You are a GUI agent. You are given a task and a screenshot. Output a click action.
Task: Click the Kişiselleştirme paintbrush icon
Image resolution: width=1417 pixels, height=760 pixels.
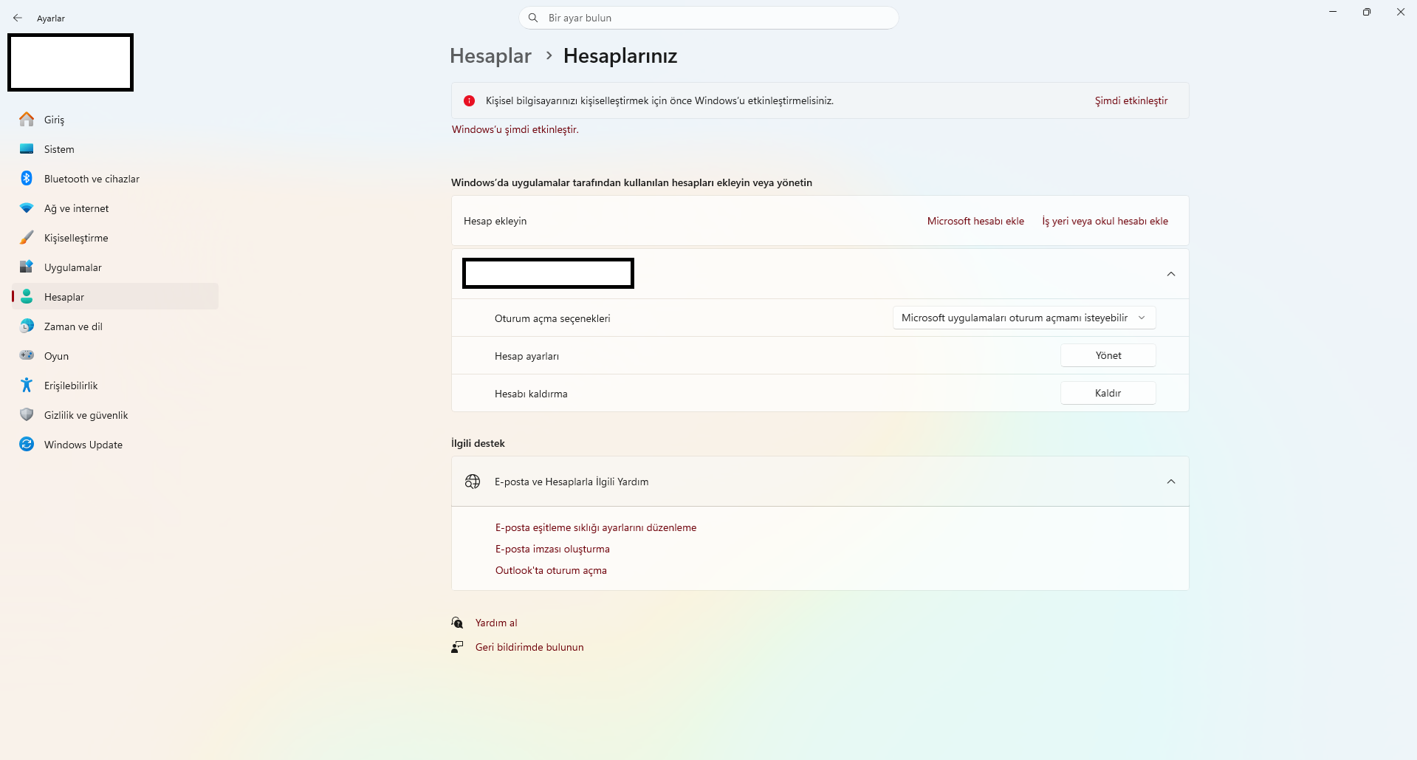[27, 237]
